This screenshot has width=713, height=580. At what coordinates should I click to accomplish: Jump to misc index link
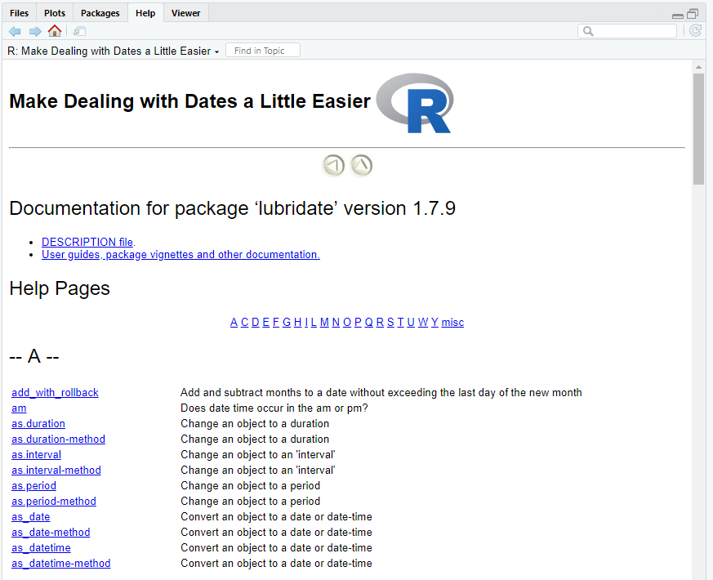tap(452, 322)
